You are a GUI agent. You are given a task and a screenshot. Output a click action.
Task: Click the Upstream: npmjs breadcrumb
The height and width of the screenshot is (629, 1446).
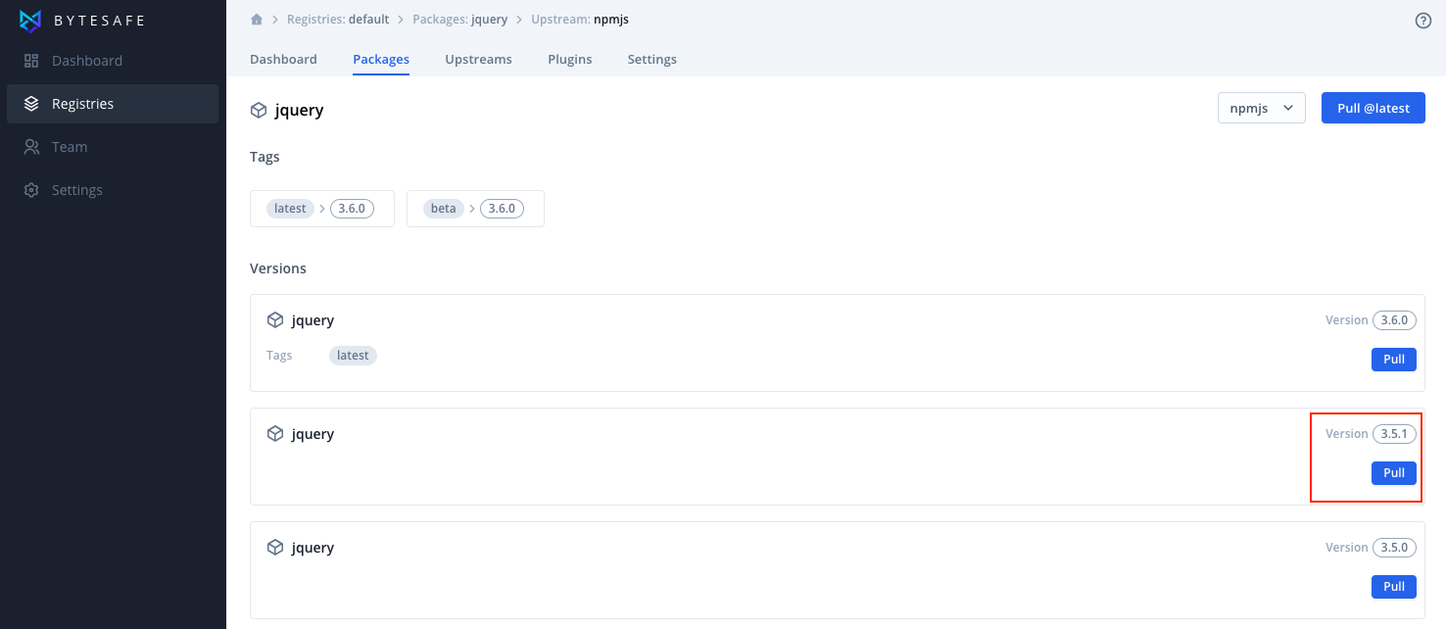pos(580,20)
